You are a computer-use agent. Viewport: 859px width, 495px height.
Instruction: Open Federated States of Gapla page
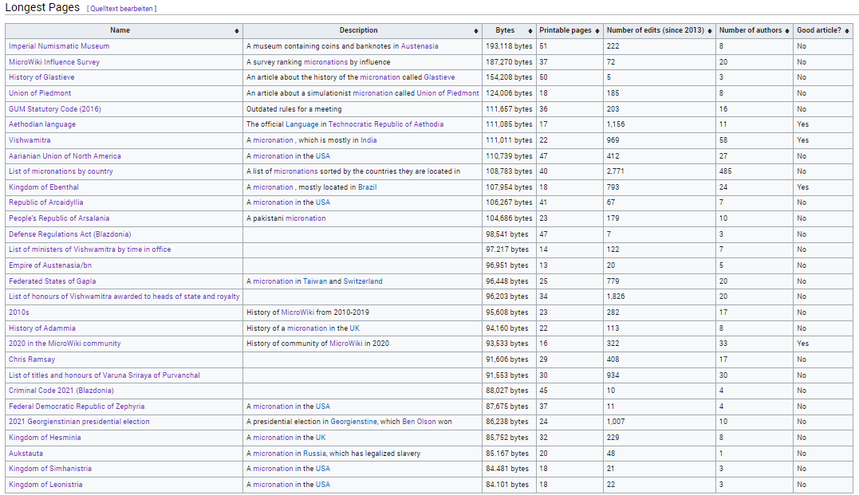tap(52, 281)
